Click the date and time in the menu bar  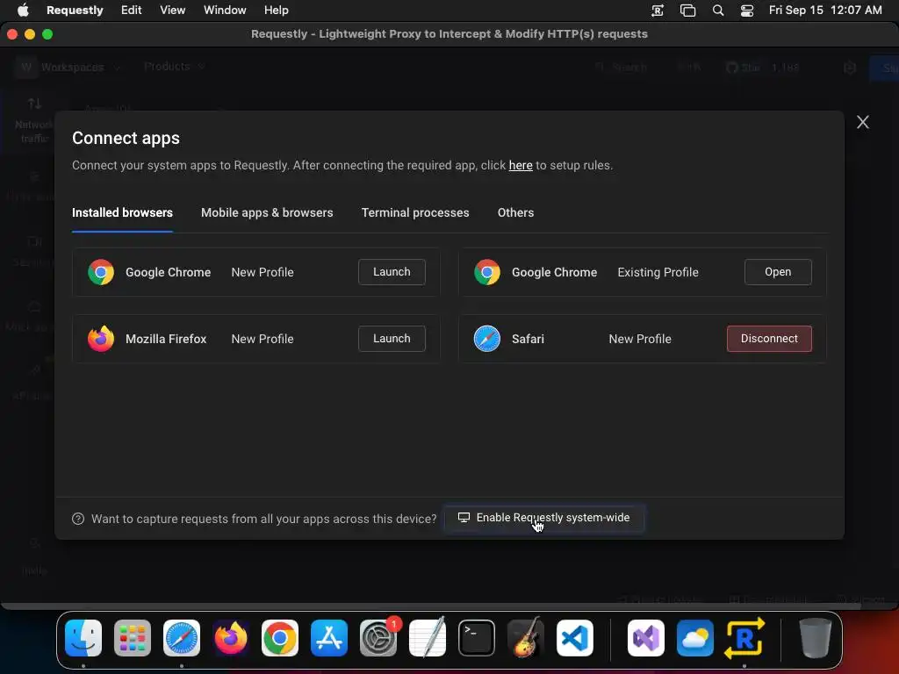[825, 10]
